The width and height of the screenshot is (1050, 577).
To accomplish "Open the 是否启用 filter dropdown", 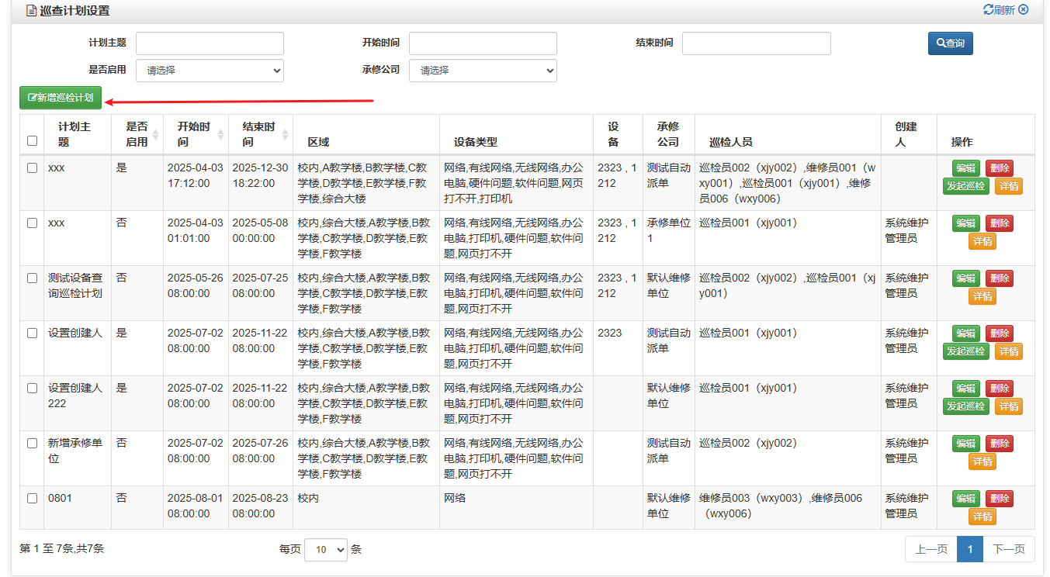I will (x=210, y=71).
